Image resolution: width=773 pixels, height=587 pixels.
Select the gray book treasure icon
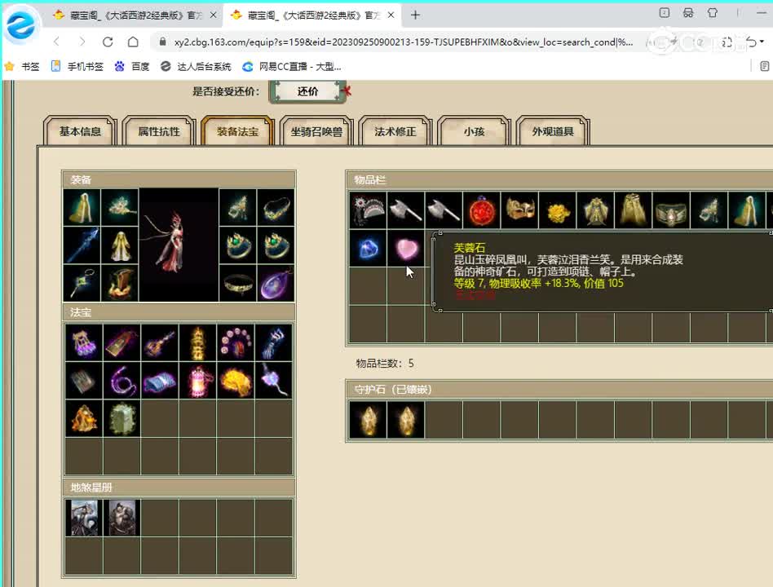[x=84, y=381]
